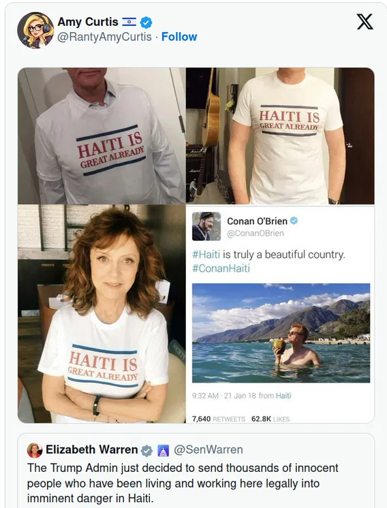Click the government building badge icon
Image resolution: width=387 pixels, height=508 pixels.
164,451
